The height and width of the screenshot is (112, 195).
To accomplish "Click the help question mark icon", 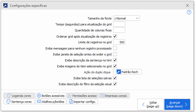I will click(x=189, y=12).
